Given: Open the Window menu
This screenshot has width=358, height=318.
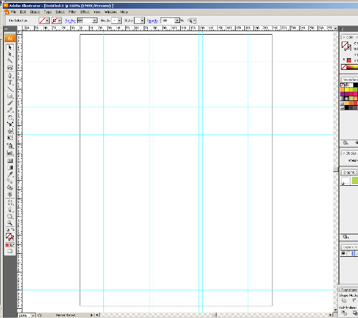Looking at the screenshot, I should pyautogui.click(x=110, y=12).
